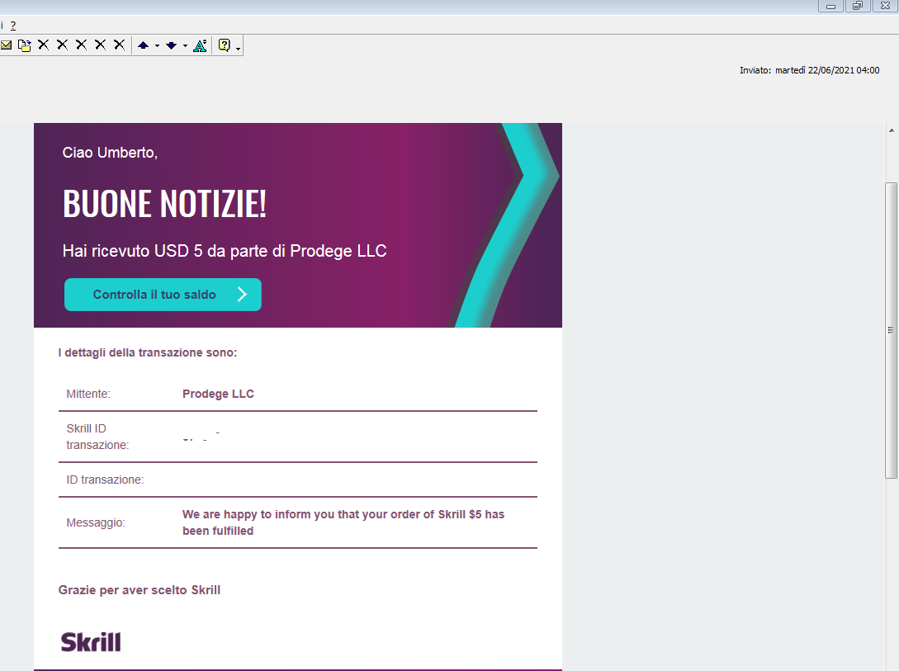This screenshot has height=671, width=899.
Task: Minimize the message window
Action: pos(830,6)
